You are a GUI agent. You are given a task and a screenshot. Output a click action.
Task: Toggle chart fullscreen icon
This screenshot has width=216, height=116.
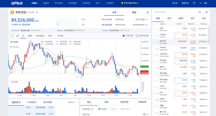point(12,36)
